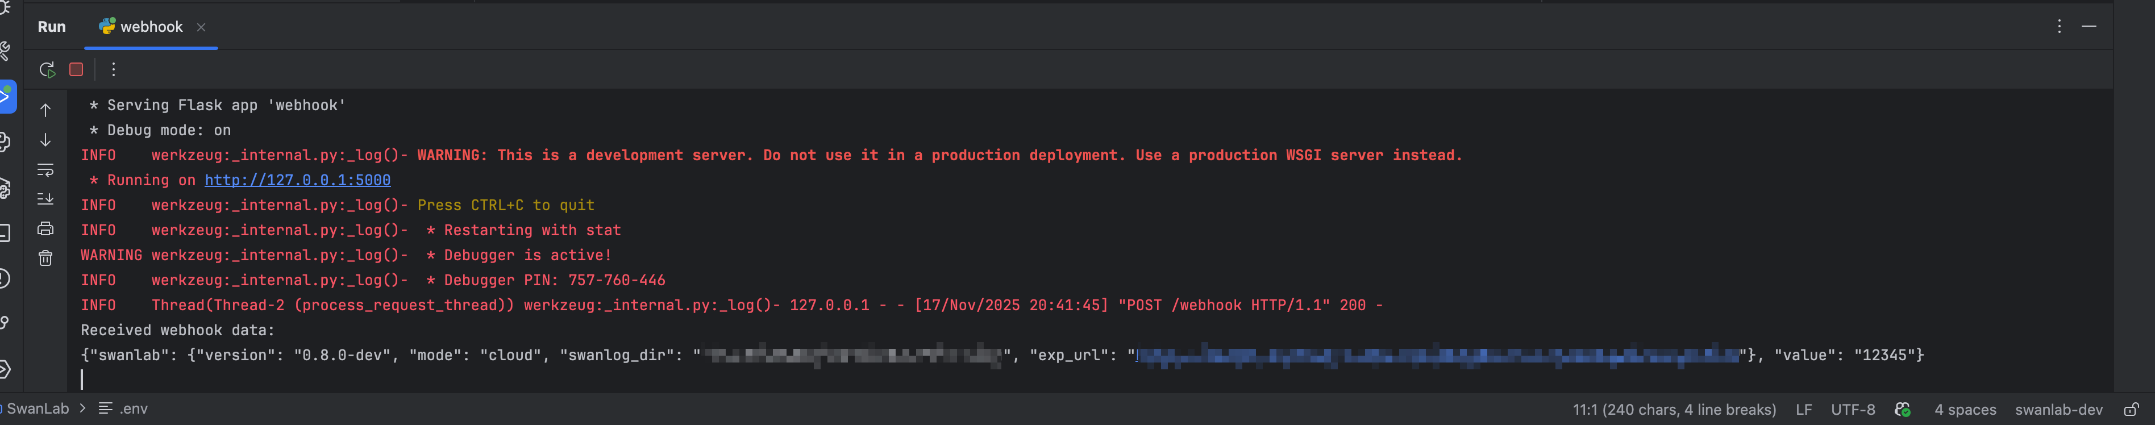
Task: Switch the swanlab-dev Python interpreter
Action: pyautogui.click(x=2058, y=409)
